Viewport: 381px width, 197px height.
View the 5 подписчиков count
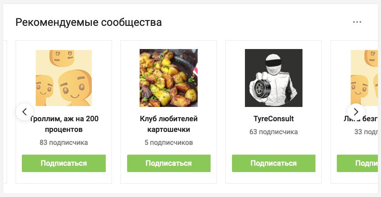(x=169, y=143)
